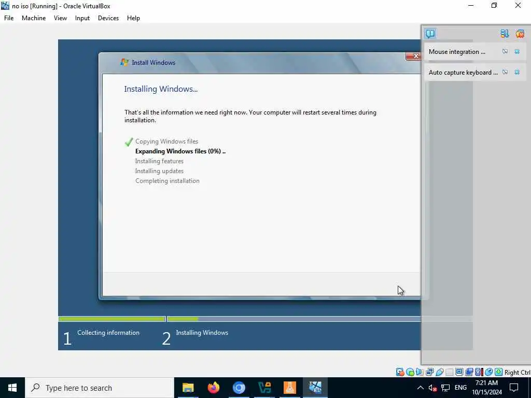Click the display status bar icon
The image size is (531, 398).
coord(459,372)
